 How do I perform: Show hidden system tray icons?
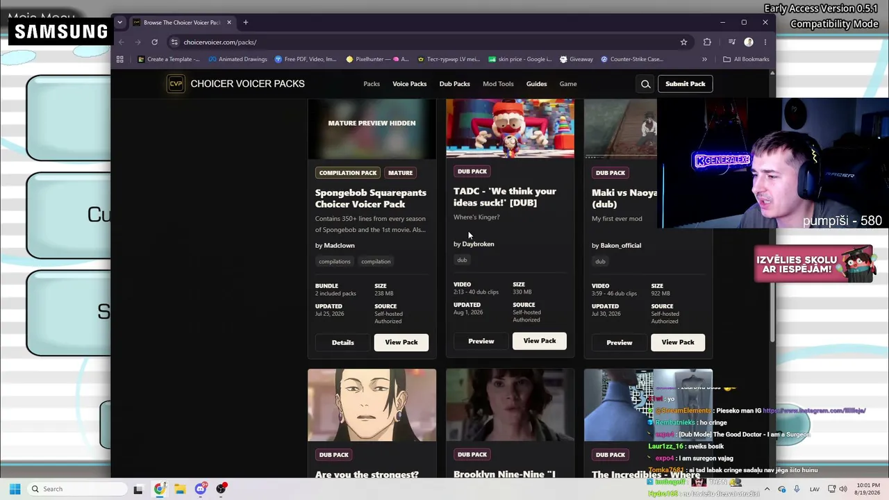pos(766,489)
